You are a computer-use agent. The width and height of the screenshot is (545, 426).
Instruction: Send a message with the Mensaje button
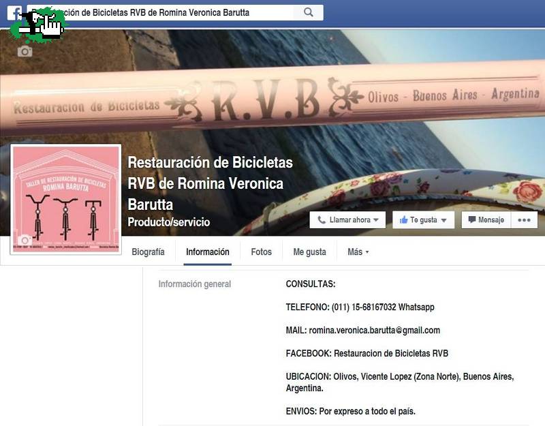pyautogui.click(x=486, y=219)
